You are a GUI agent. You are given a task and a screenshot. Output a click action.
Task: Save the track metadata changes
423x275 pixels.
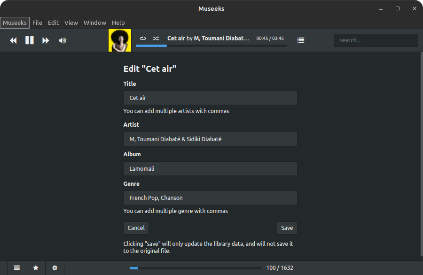(x=287, y=228)
